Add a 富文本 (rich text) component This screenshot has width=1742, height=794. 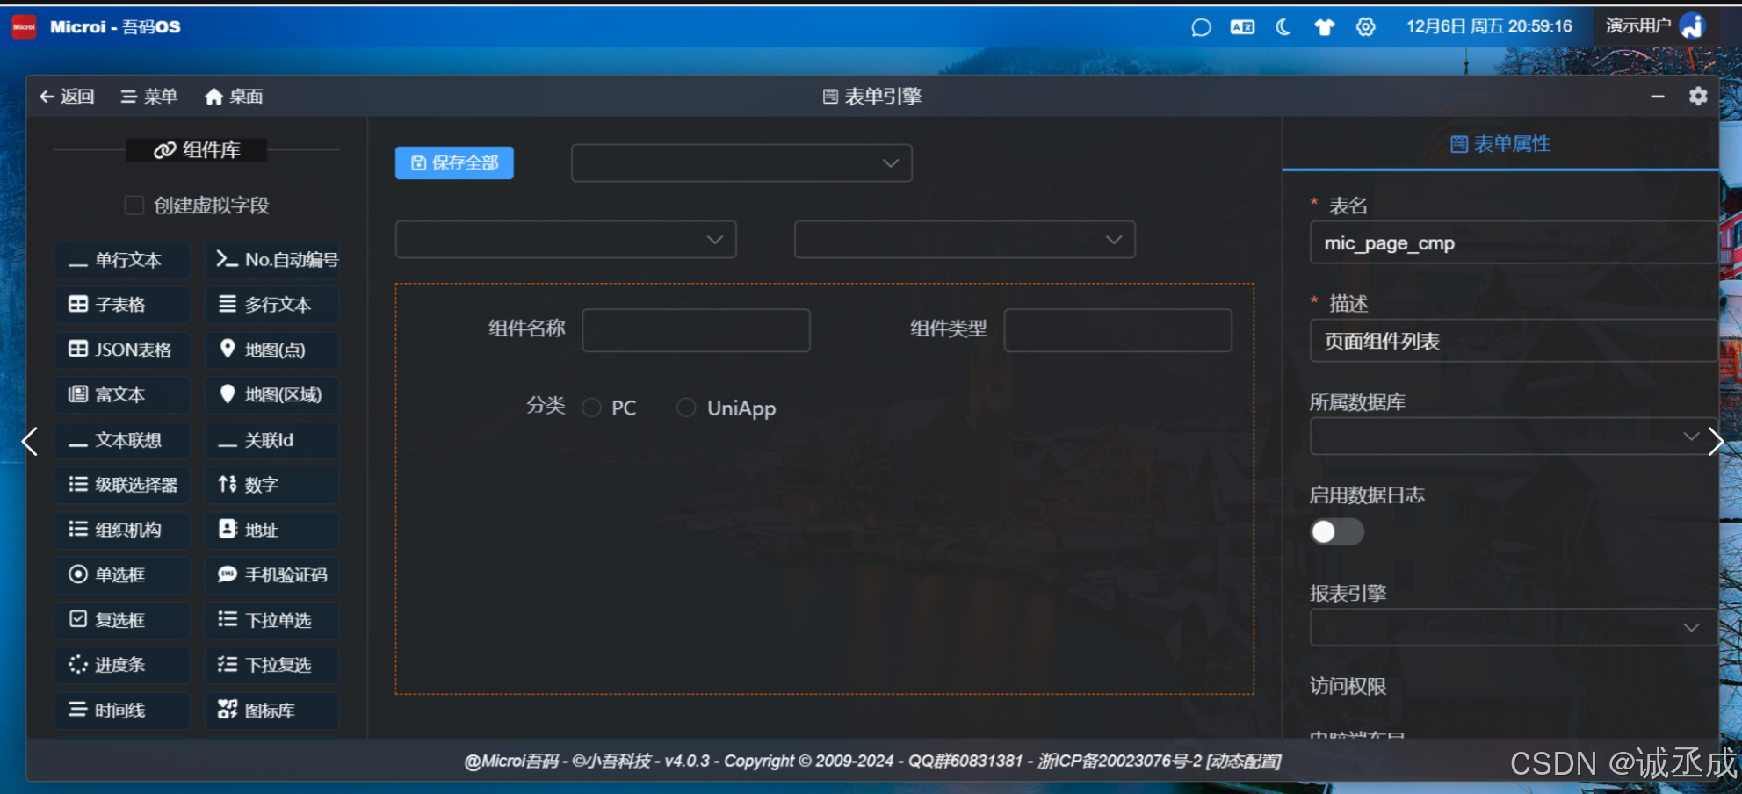[121, 394]
